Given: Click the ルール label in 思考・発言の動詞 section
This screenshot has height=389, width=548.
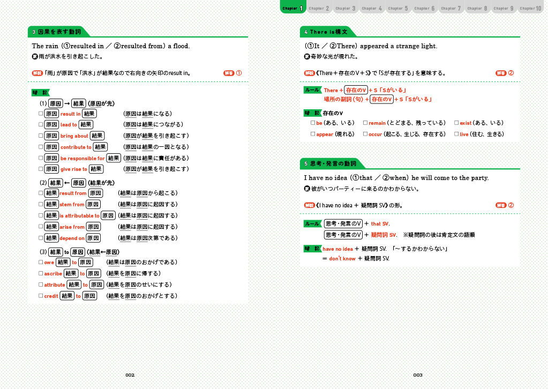Looking at the screenshot, I should click(311, 223).
